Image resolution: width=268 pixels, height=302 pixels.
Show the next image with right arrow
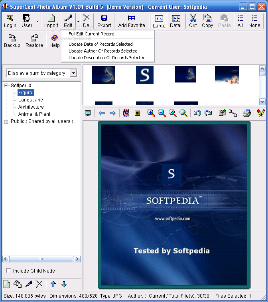112,113
